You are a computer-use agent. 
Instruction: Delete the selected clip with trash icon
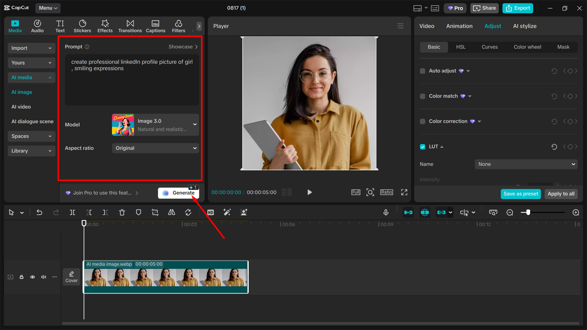[x=122, y=212]
